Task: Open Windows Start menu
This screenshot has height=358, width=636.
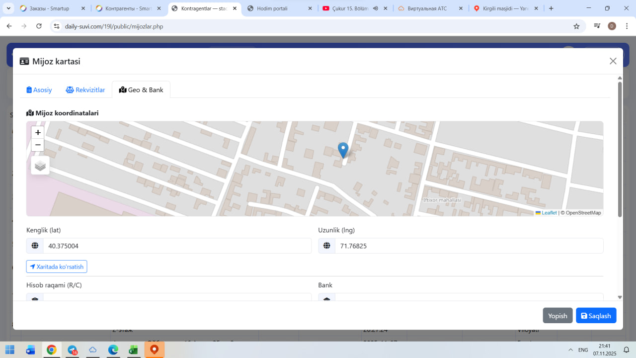Action: click(10, 350)
